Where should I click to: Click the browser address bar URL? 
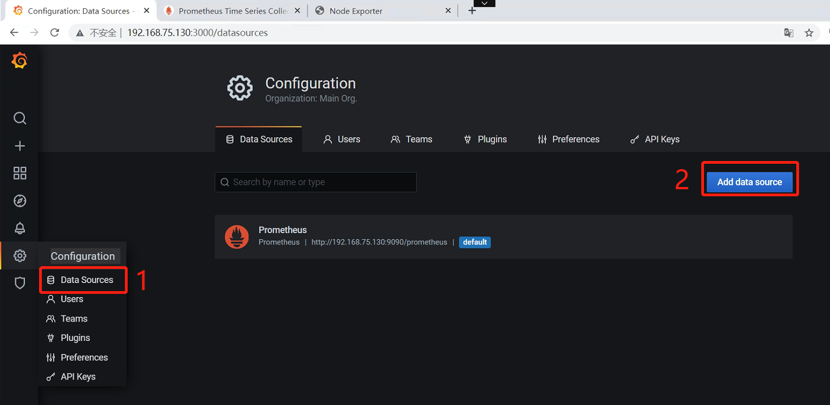point(198,33)
